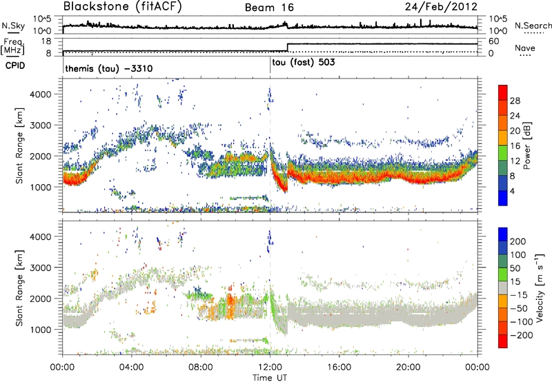This screenshot has width=552, height=382.
Task: Click the 'N.Sky' legend label
Action: pyautogui.click(x=13, y=26)
